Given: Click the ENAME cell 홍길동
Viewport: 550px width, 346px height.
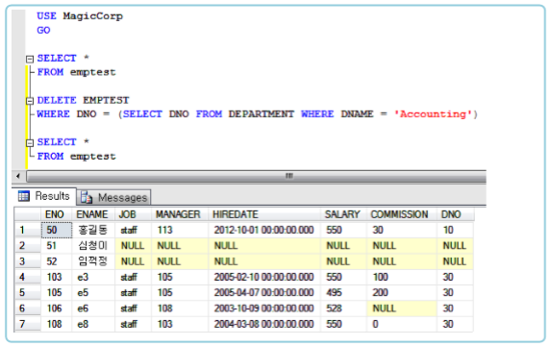Looking at the screenshot, I should click(x=93, y=230).
